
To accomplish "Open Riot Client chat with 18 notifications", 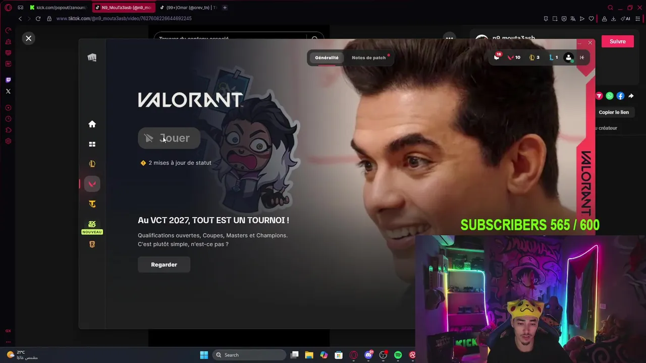I will tap(497, 57).
